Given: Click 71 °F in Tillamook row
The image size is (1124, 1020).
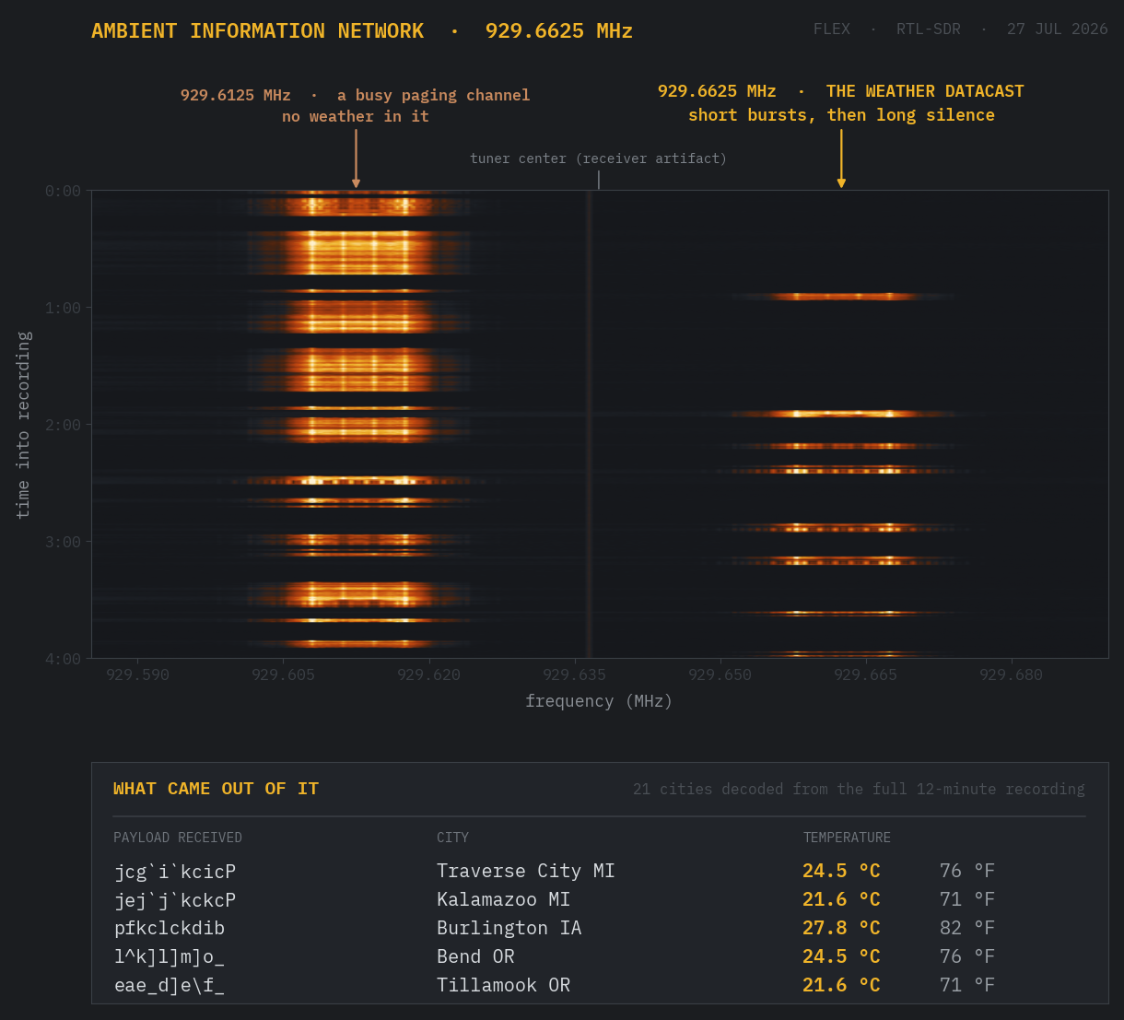Looking at the screenshot, I should coord(967,985).
